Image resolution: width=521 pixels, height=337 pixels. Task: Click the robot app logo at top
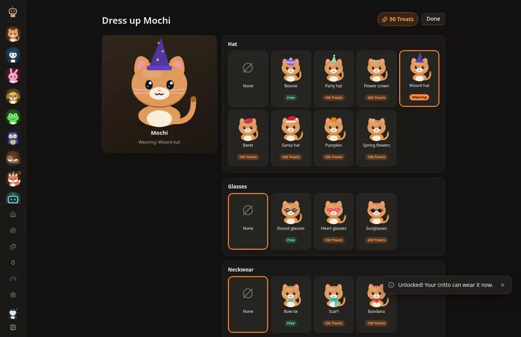(x=13, y=12)
